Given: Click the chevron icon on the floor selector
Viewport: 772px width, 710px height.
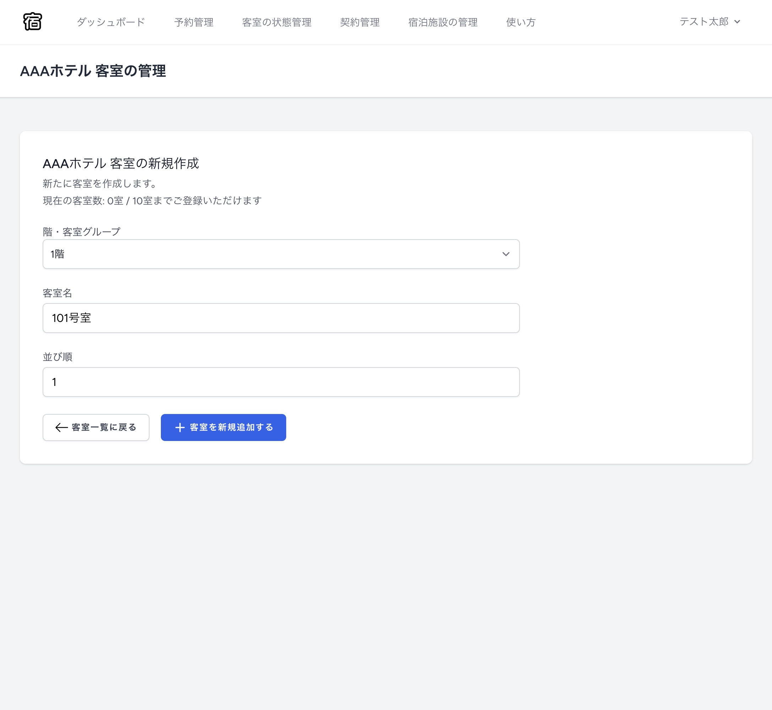Looking at the screenshot, I should (506, 254).
